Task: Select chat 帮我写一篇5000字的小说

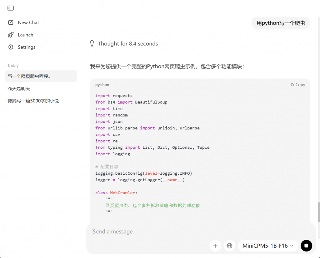Action: point(41,101)
